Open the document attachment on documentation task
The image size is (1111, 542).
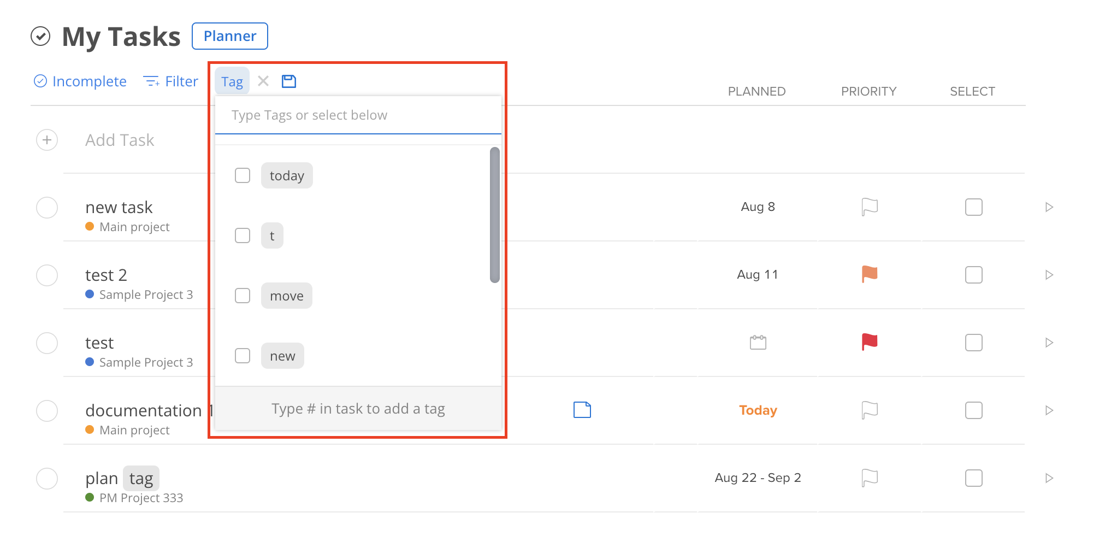point(582,410)
